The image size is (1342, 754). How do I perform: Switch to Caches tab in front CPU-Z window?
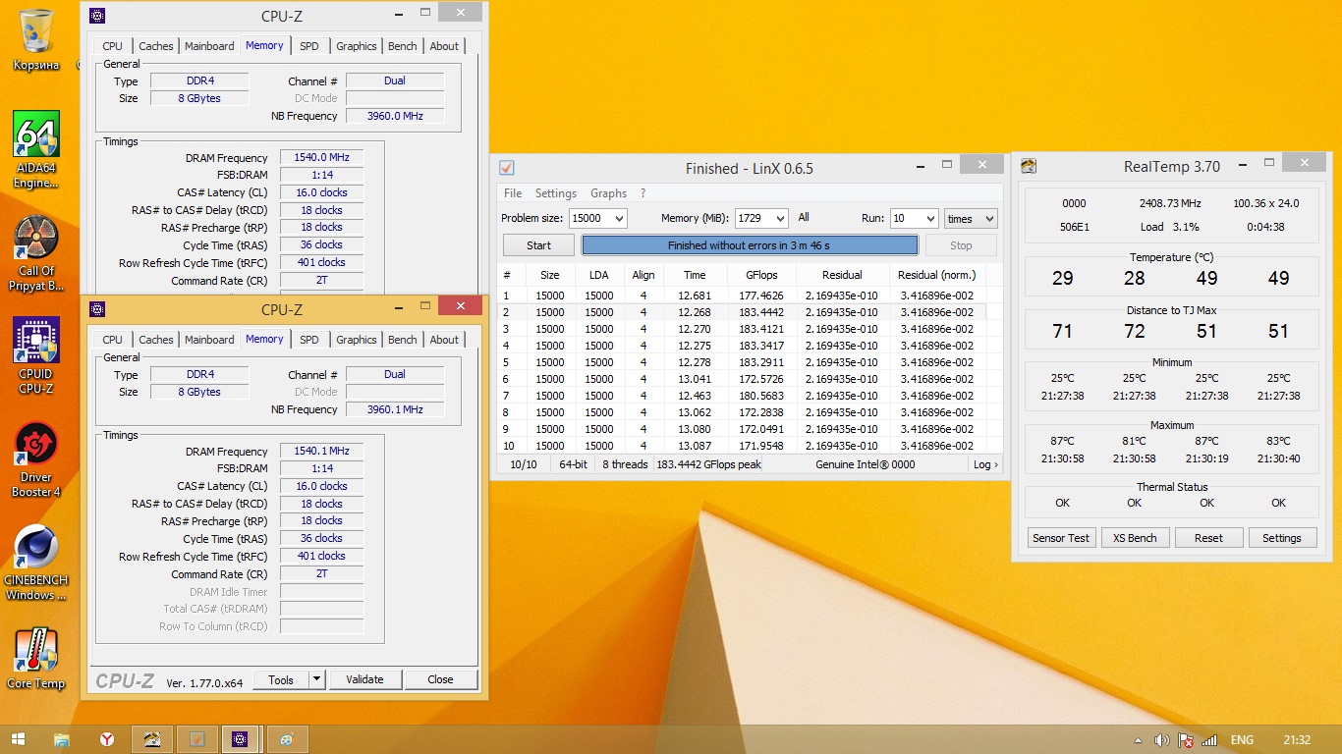coord(155,340)
